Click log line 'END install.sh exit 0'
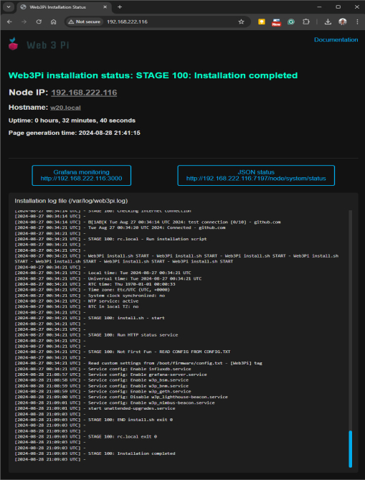This screenshot has height=480, width=365. pos(94,420)
